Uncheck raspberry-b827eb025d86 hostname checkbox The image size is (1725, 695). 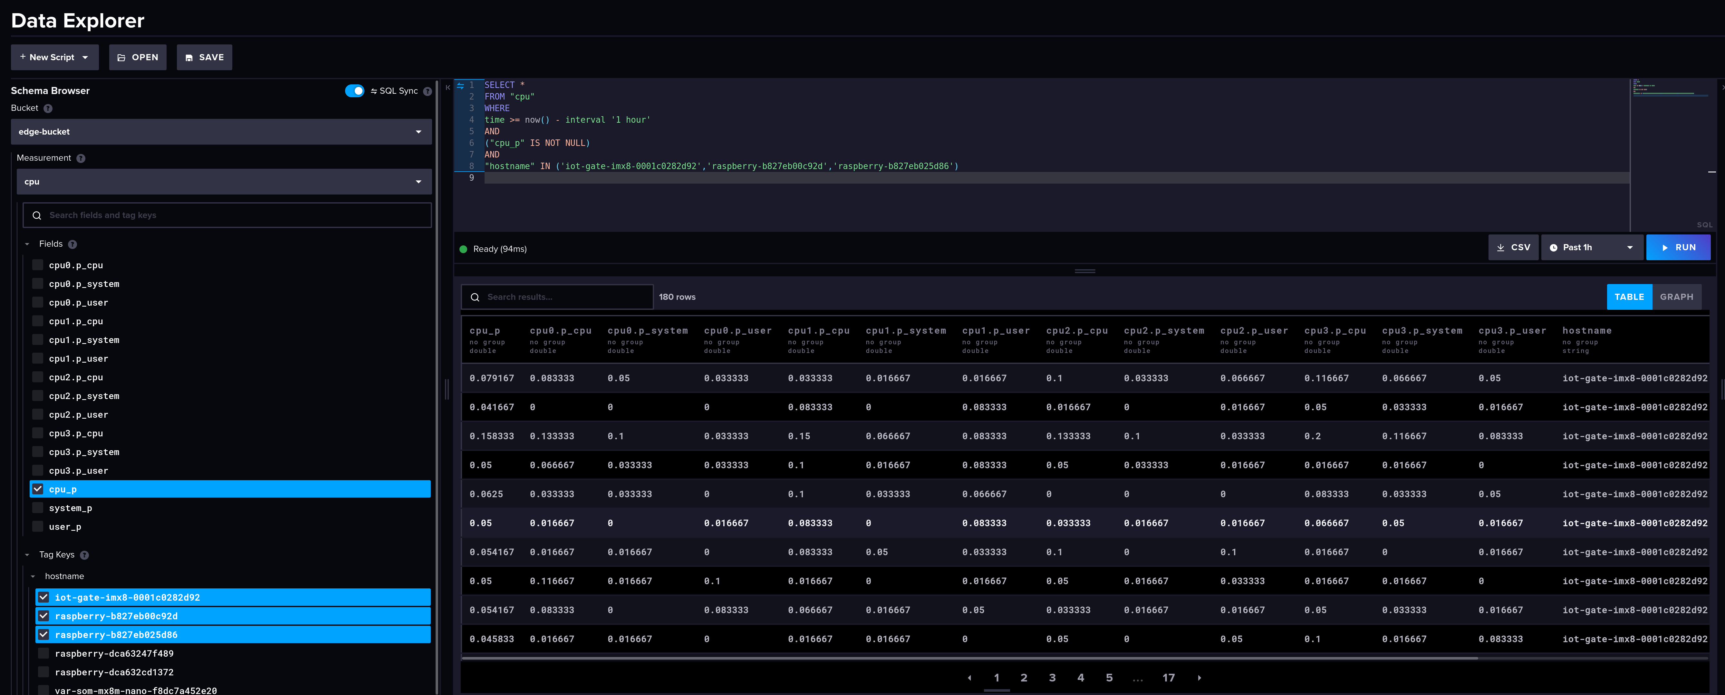pos(43,635)
